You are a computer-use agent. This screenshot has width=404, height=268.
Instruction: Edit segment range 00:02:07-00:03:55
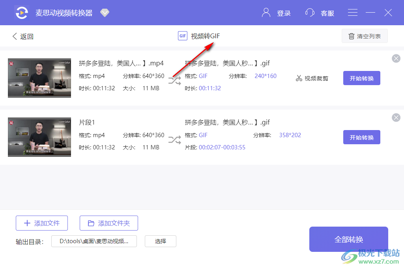click(222, 147)
